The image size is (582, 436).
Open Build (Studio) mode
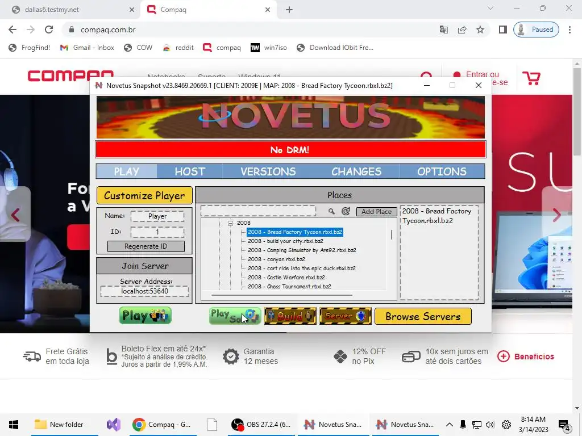[x=290, y=316]
